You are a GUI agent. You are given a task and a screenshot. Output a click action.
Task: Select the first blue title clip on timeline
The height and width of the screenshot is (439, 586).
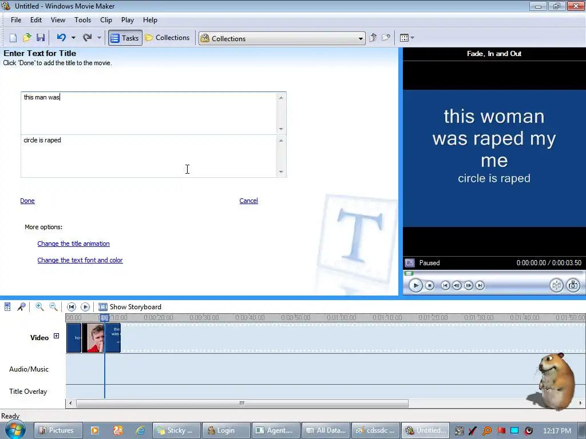coord(74,338)
